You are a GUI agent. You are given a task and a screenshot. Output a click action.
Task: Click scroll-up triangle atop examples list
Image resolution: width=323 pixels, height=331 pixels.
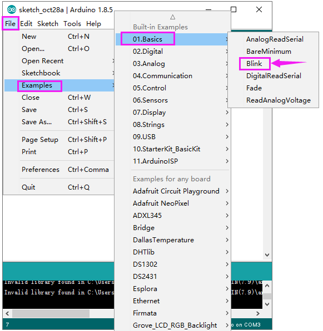click(172, 17)
